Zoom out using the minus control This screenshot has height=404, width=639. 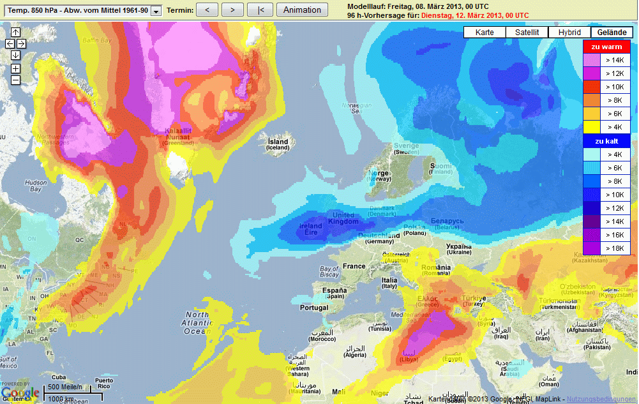[15, 80]
